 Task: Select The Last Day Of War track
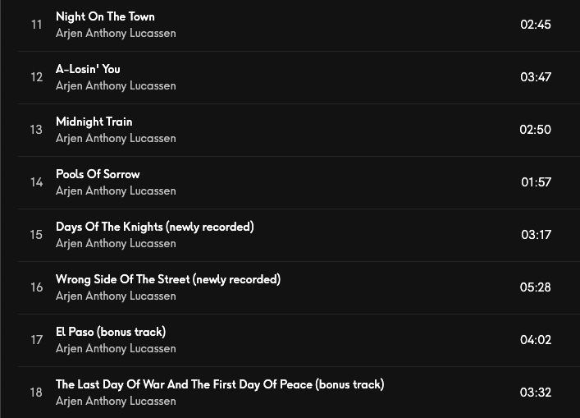[x=219, y=384]
